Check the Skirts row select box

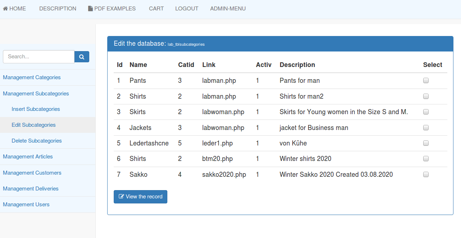[x=426, y=112]
